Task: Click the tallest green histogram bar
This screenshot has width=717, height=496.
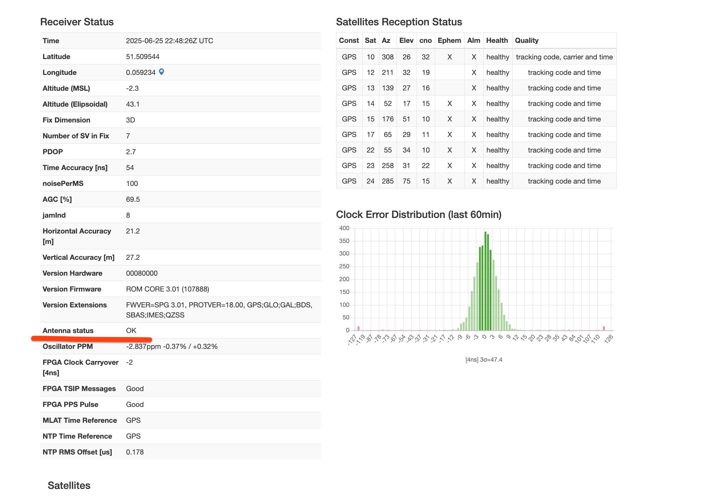Action: point(485,281)
